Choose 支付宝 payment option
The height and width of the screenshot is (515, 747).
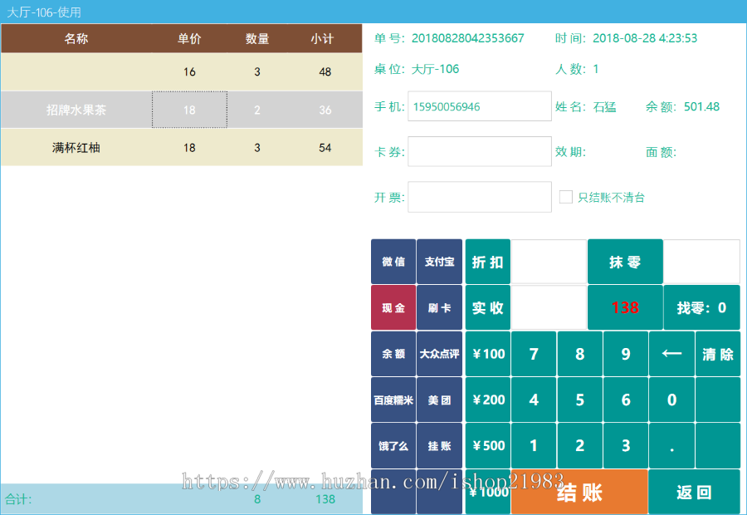pos(439,262)
